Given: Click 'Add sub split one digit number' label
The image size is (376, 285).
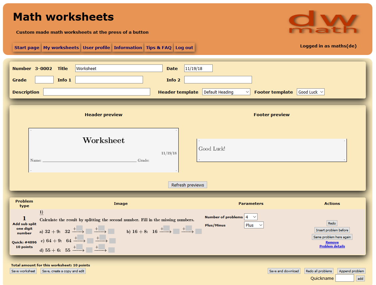Looking at the screenshot, I should [24, 228].
